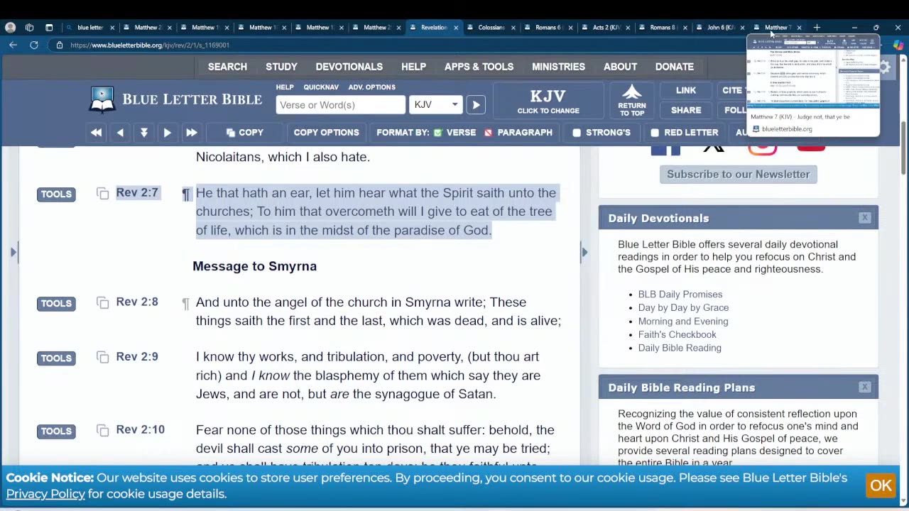This screenshot has width=909, height=511.
Task: Accept cookie notice with OK
Action: pyautogui.click(x=881, y=485)
